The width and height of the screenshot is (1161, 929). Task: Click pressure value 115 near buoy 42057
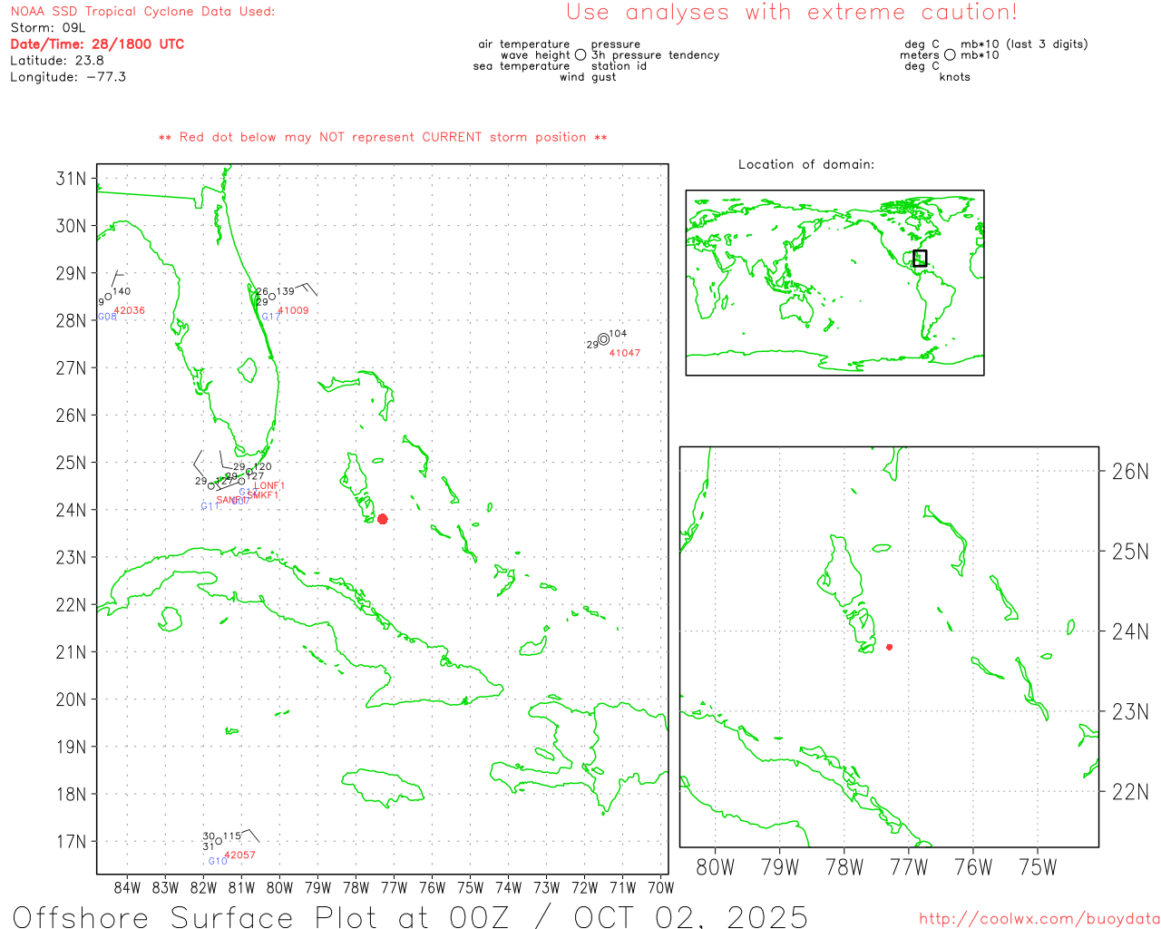[232, 836]
